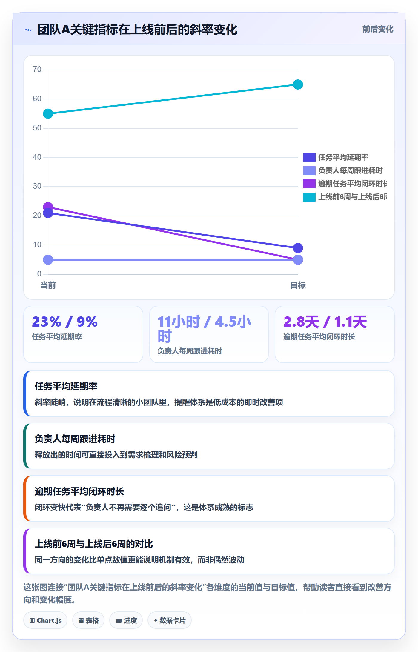
Task: Click the cyan data point at 目标
Action: (x=298, y=84)
